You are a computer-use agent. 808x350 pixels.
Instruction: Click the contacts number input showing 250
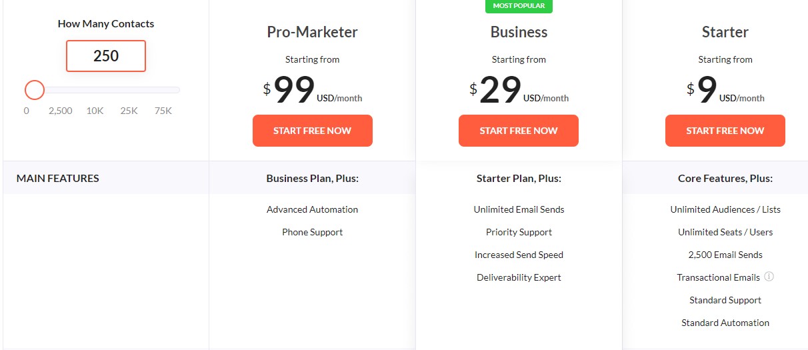[106, 56]
